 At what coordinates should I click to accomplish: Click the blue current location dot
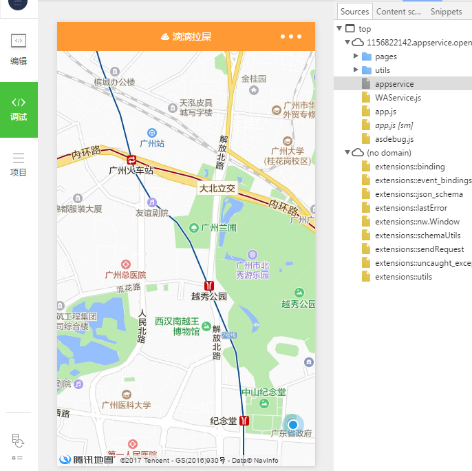pos(293,425)
